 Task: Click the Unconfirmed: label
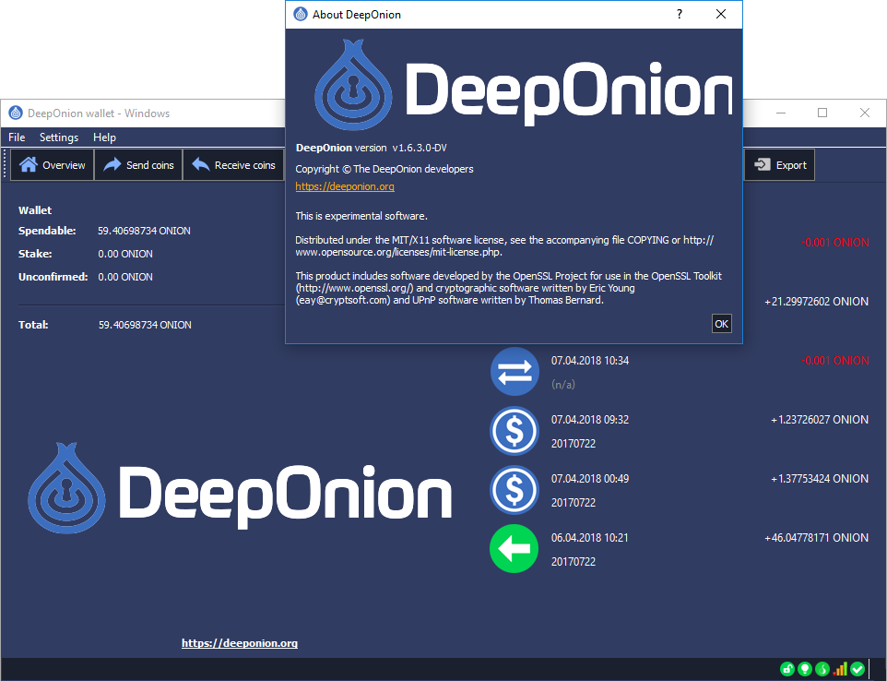click(53, 278)
